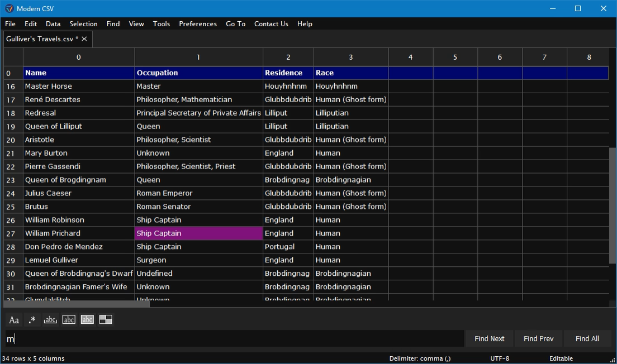Click the Find All button
617x364 pixels.
tap(587, 338)
